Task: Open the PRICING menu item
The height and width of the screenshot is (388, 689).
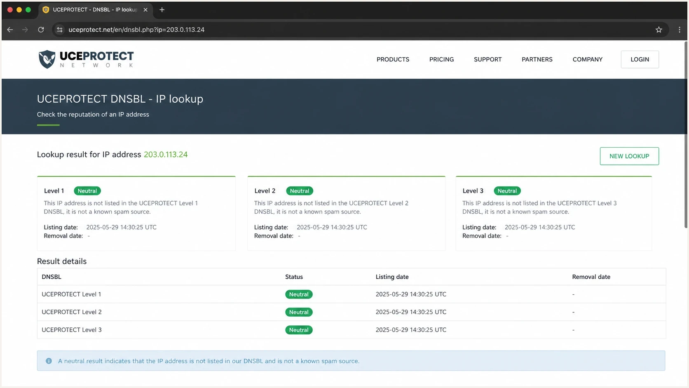Action: [x=441, y=59]
